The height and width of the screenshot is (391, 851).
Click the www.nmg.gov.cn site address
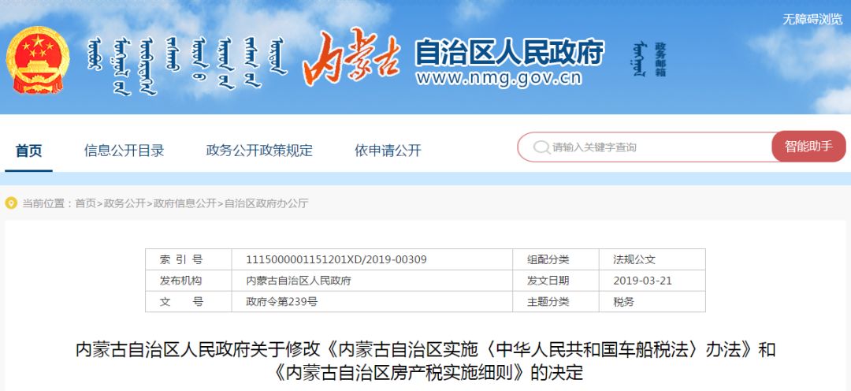(499, 78)
